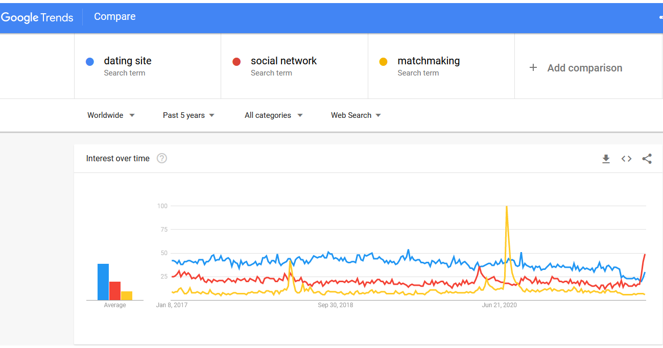Share the Interest over time chart
The image size is (663, 348).
tap(647, 159)
